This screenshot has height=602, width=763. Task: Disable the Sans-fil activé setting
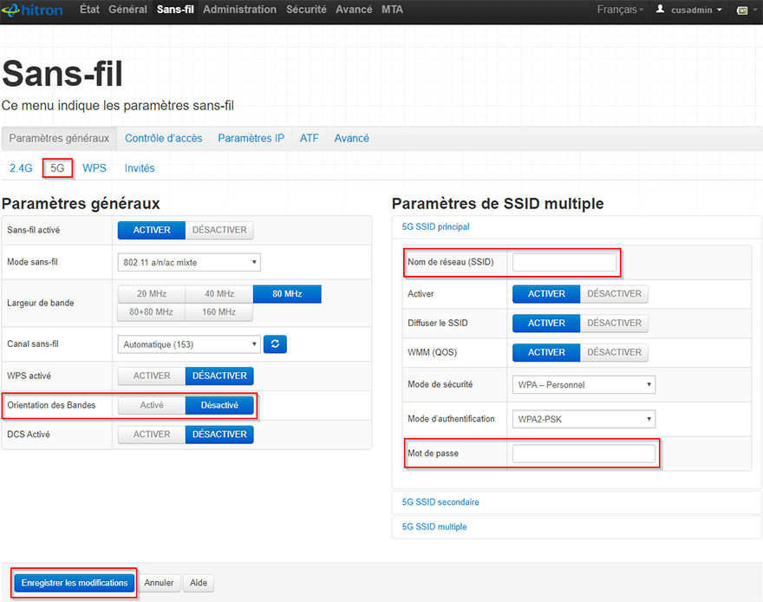tap(219, 230)
